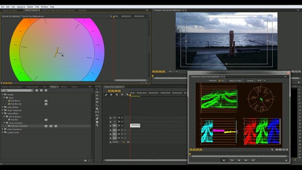302x170 pixels.
Task: Filter by 32-bit Color effects icon
Action: click(41, 90)
